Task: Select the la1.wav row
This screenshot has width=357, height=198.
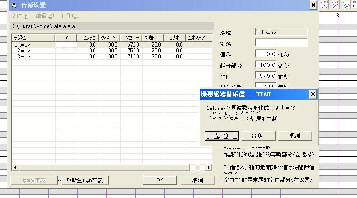Action: coord(112,45)
